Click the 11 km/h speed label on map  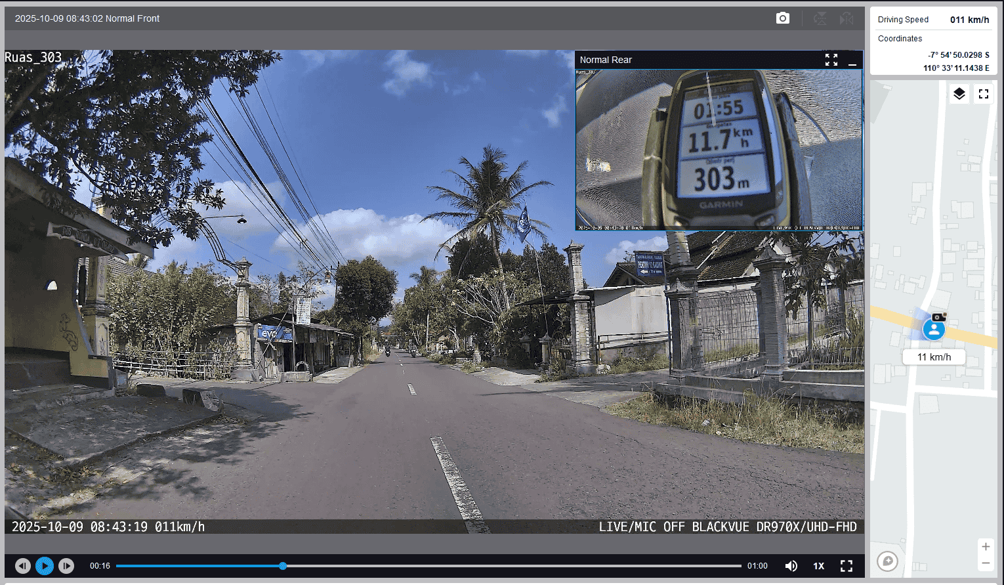coord(934,357)
